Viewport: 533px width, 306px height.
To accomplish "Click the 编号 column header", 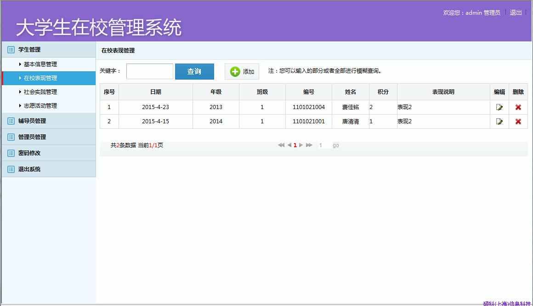I will pos(309,92).
